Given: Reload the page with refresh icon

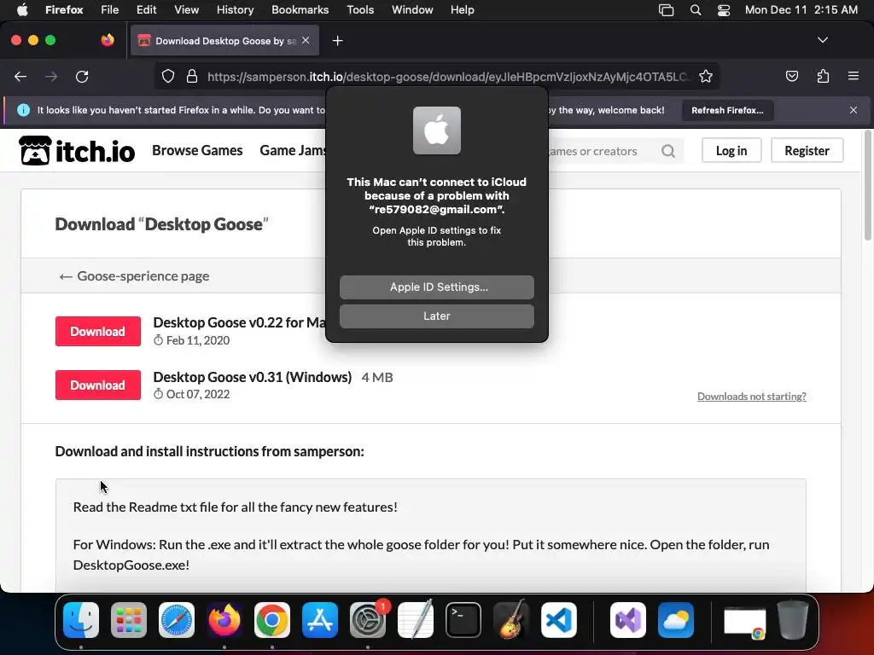Looking at the screenshot, I should pyautogui.click(x=82, y=76).
